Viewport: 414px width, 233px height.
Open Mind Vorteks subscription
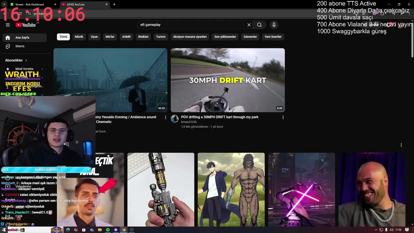(25, 69)
